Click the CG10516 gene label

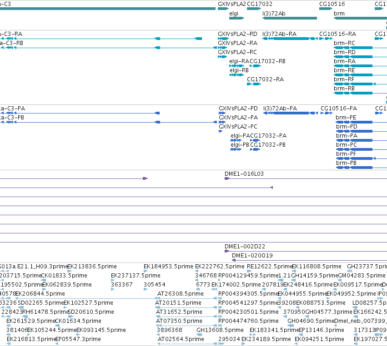tap(332, 4)
